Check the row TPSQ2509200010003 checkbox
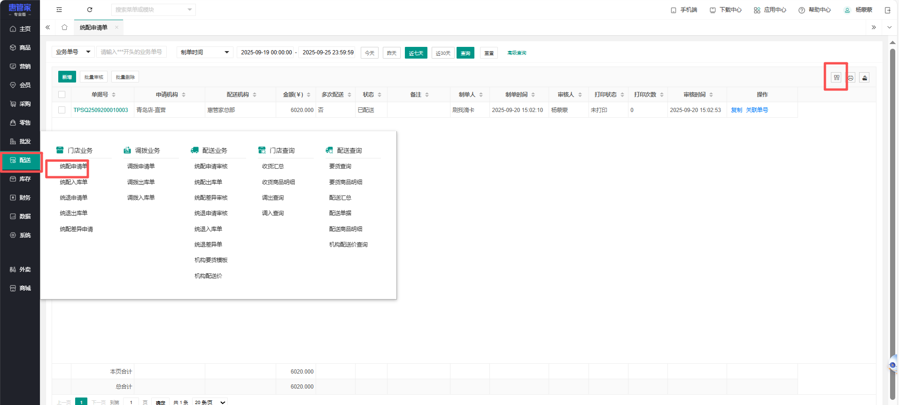Screen dimensions: 899x405 (x=62, y=110)
